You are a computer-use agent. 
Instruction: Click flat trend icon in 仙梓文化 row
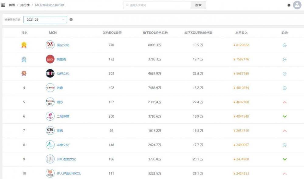click(x=285, y=74)
